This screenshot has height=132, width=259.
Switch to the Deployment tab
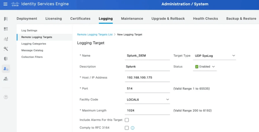pyautogui.click(x=27, y=19)
